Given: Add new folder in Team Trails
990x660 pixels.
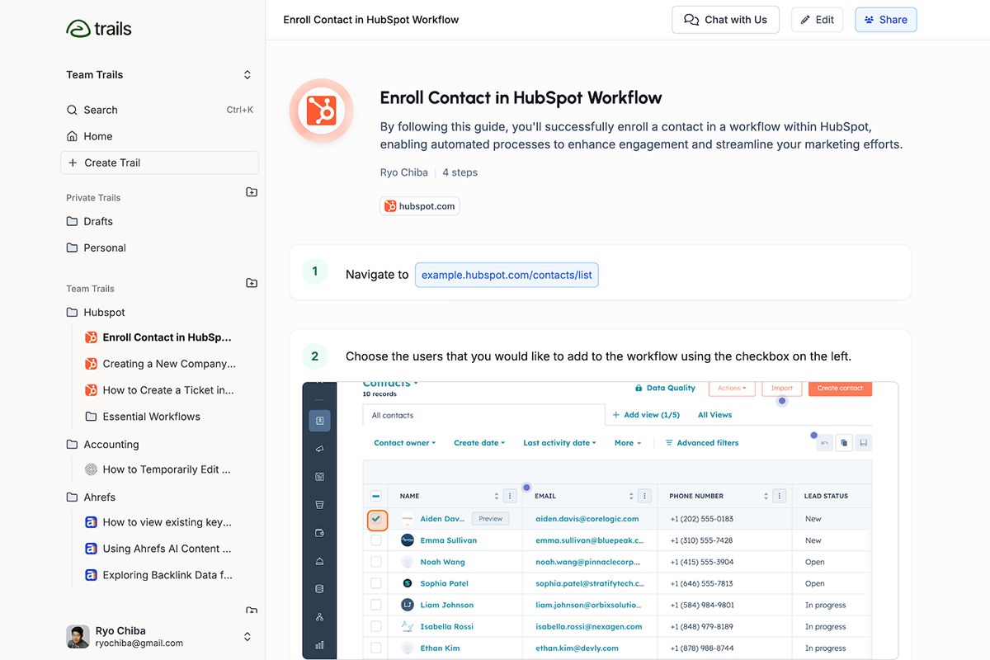Looking at the screenshot, I should [252, 283].
